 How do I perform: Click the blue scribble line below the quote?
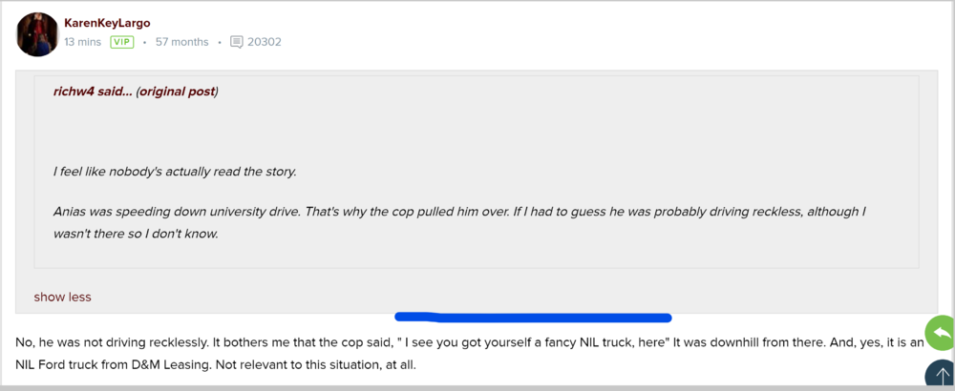[x=533, y=317]
